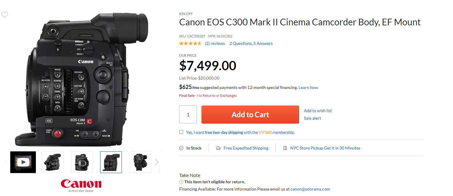Click the In Stock checkmark icon
Image resolution: width=453 pixels, height=196 pixels.
(x=181, y=148)
